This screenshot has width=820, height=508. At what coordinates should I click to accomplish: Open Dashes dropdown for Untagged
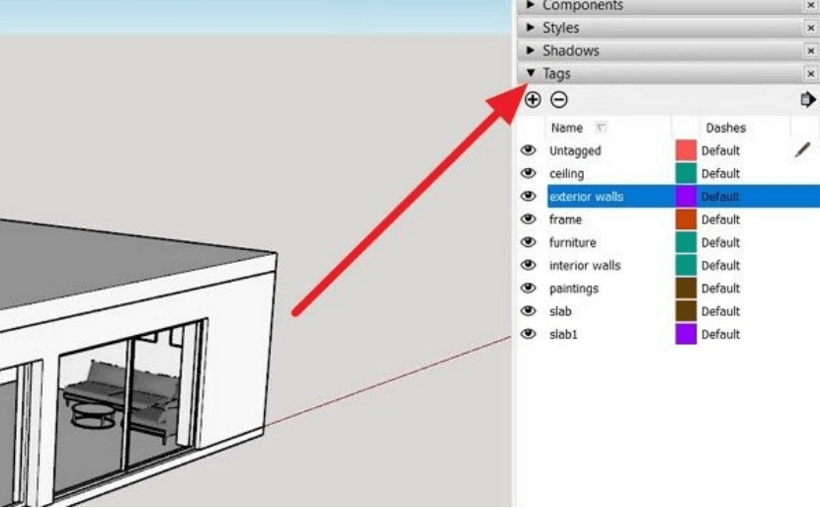pyautogui.click(x=720, y=150)
